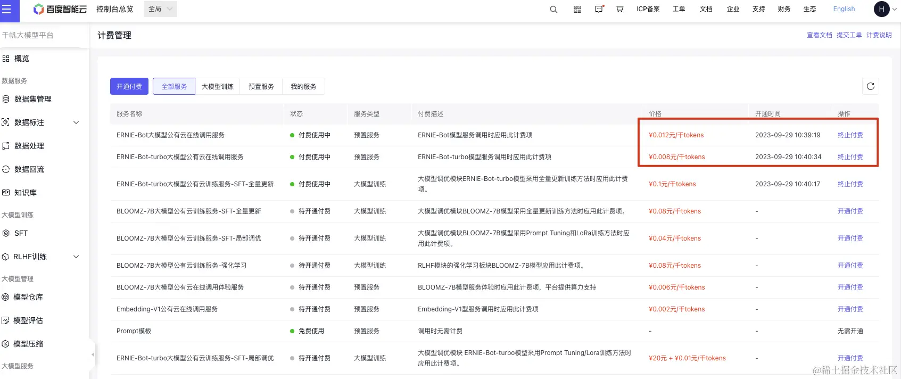Collapse the sidebar with the arrow handle
The image size is (901, 379).
click(92, 355)
